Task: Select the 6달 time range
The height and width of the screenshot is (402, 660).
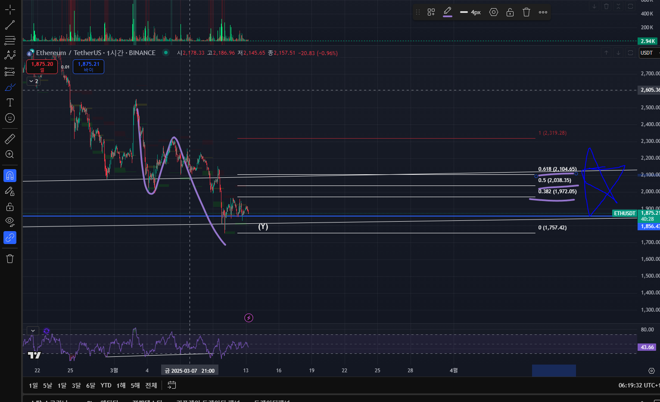Action: (90, 385)
